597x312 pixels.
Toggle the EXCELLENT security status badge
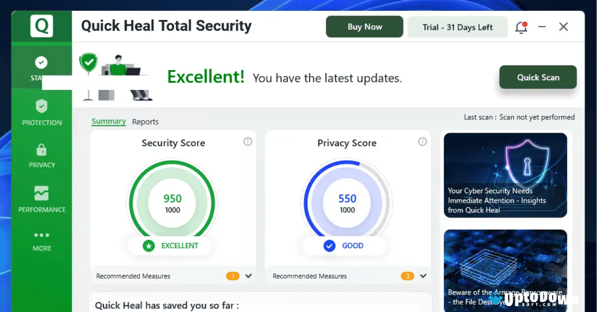tap(170, 245)
